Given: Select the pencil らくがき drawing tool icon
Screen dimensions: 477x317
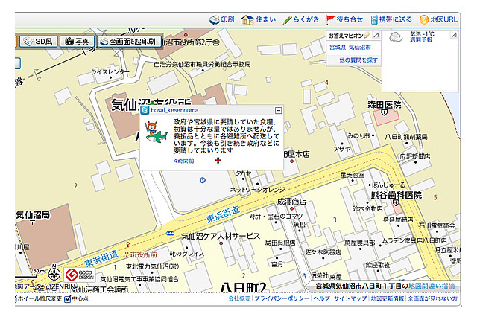Looking at the screenshot, I should point(287,20).
